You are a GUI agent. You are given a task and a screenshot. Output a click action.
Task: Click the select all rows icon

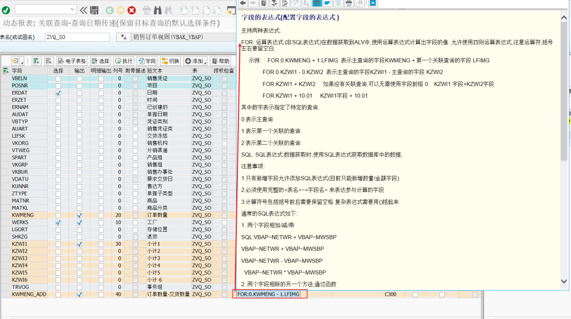36,61
